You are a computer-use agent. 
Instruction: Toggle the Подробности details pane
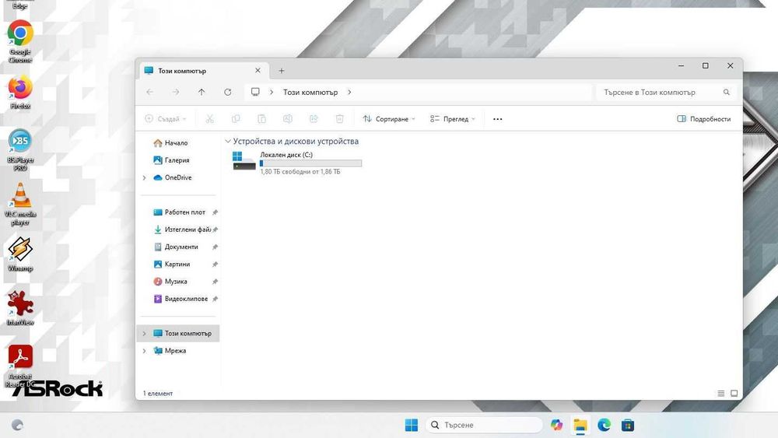[x=703, y=119]
